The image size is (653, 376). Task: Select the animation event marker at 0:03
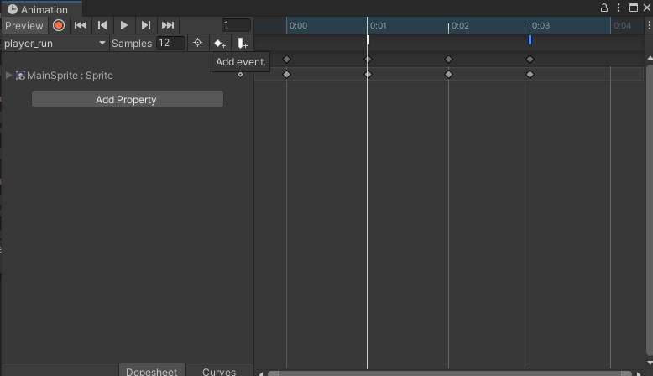tap(530, 40)
